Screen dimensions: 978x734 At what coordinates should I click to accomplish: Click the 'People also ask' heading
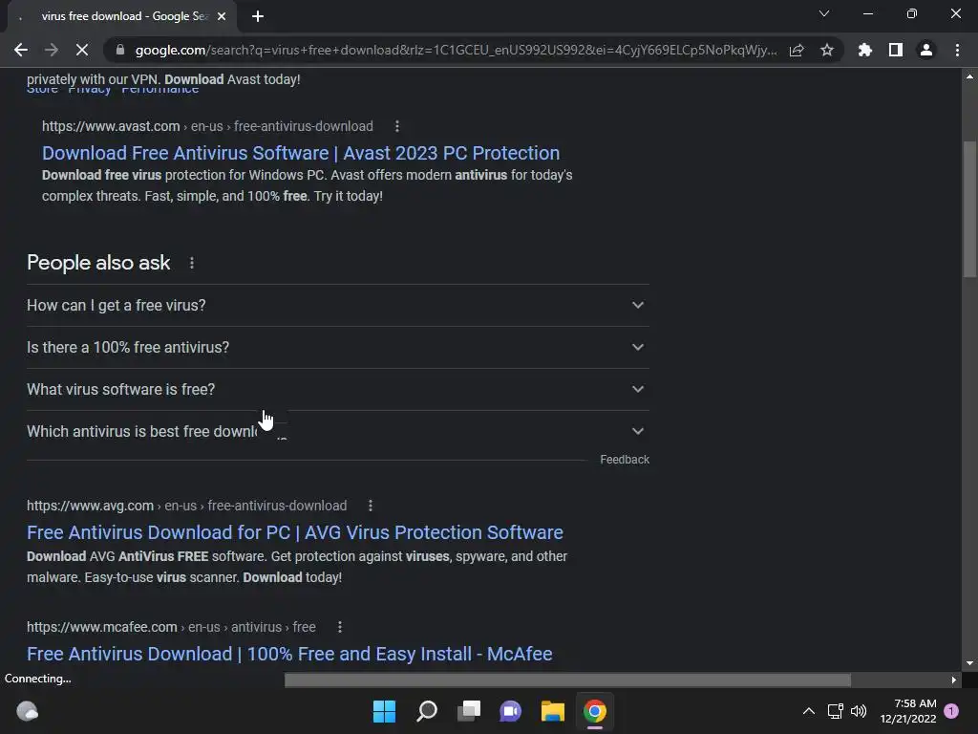98,263
